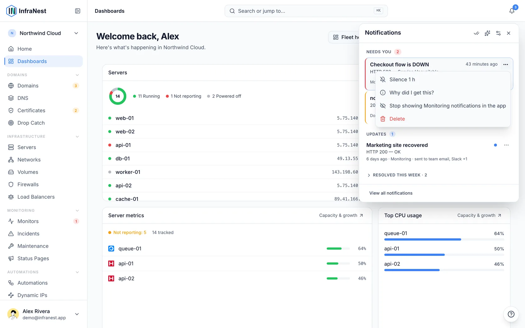The height and width of the screenshot is (328, 525).
Task: Collapse the sidebar with the panel icon
Action: 78,11
